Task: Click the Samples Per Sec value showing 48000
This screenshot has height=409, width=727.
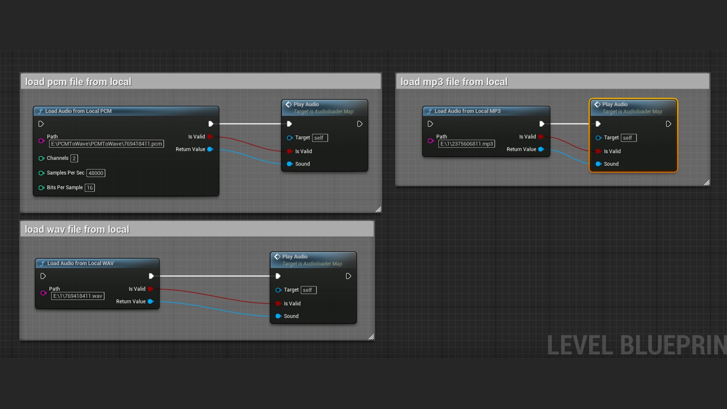Action: pos(96,172)
